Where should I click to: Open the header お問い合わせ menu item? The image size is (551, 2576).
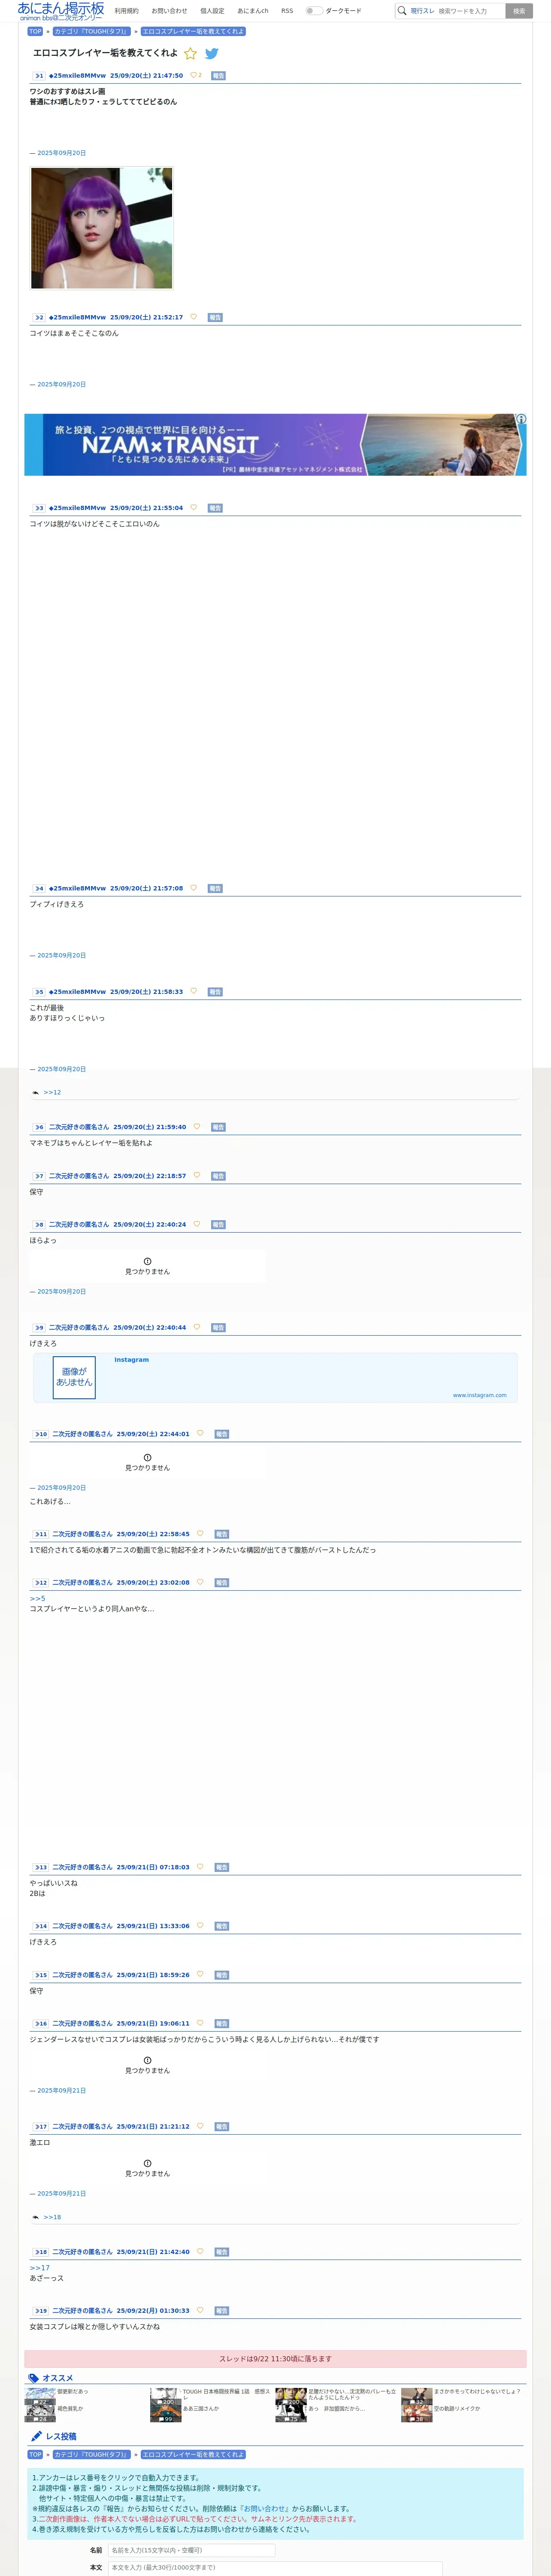[169, 11]
